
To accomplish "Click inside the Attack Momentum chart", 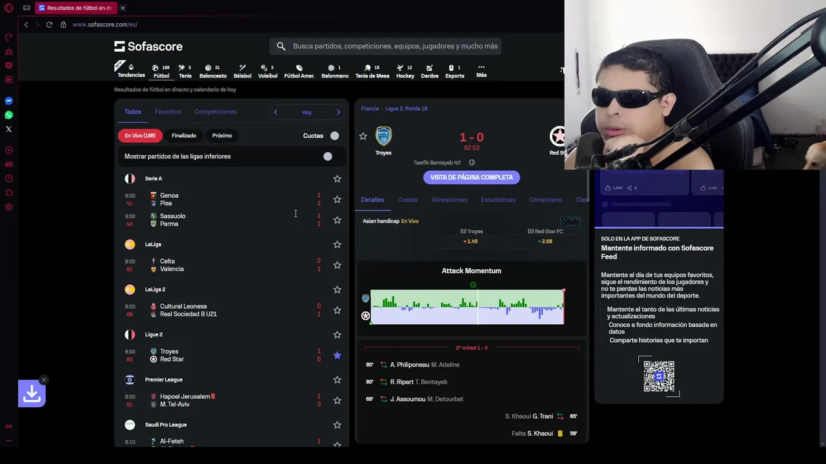I will pos(467,307).
